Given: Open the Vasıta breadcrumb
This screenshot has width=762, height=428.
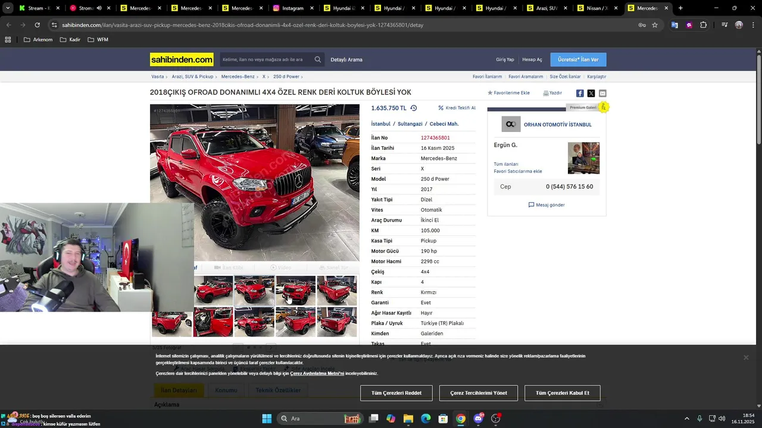Looking at the screenshot, I should pyautogui.click(x=157, y=77).
